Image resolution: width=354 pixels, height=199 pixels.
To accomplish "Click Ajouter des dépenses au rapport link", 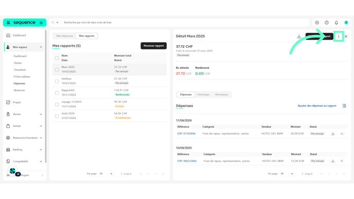I will click(317, 106).
